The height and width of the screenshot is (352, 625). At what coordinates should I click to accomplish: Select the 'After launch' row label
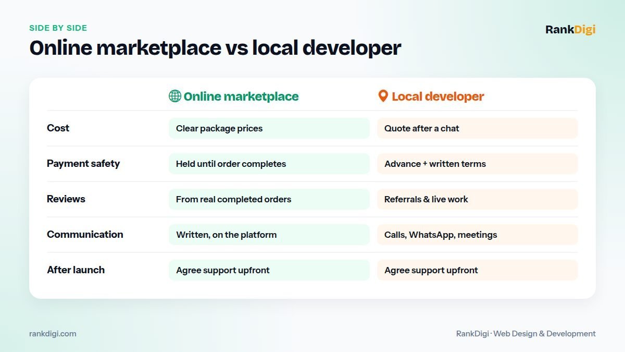(x=76, y=270)
